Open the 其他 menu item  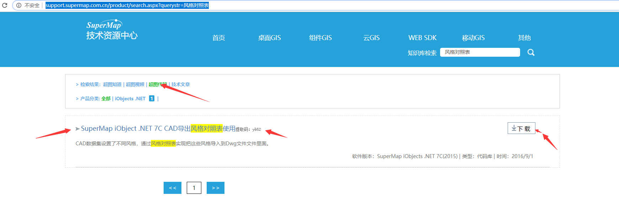tap(524, 38)
